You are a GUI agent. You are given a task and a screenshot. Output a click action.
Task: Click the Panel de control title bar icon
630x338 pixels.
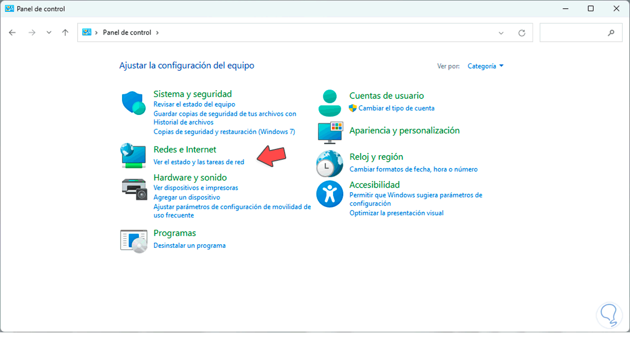[x=9, y=9]
